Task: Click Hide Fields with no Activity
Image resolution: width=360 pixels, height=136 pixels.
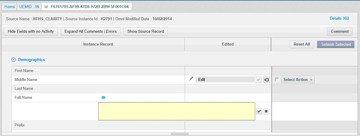Action: tap(31, 32)
